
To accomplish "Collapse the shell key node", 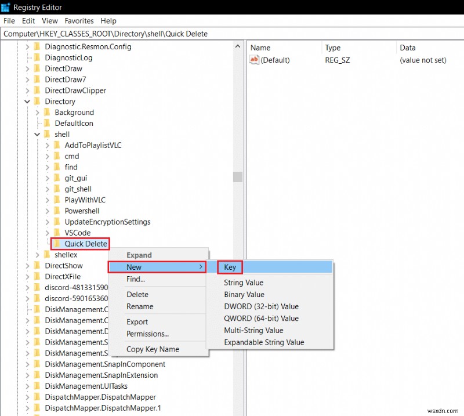I will 37,134.
